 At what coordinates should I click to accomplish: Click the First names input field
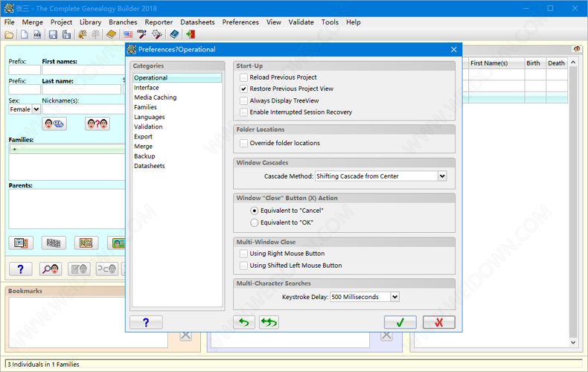click(x=83, y=70)
